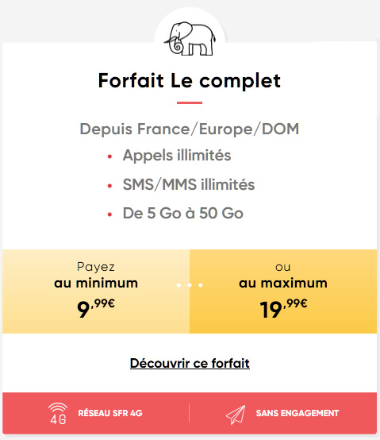
Task: Click the red bullet before SMS/MMS illimités
Action: (109, 186)
